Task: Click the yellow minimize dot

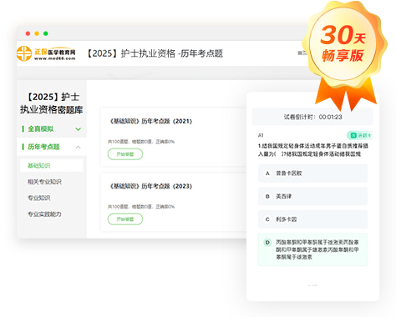Action: coord(37,33)
